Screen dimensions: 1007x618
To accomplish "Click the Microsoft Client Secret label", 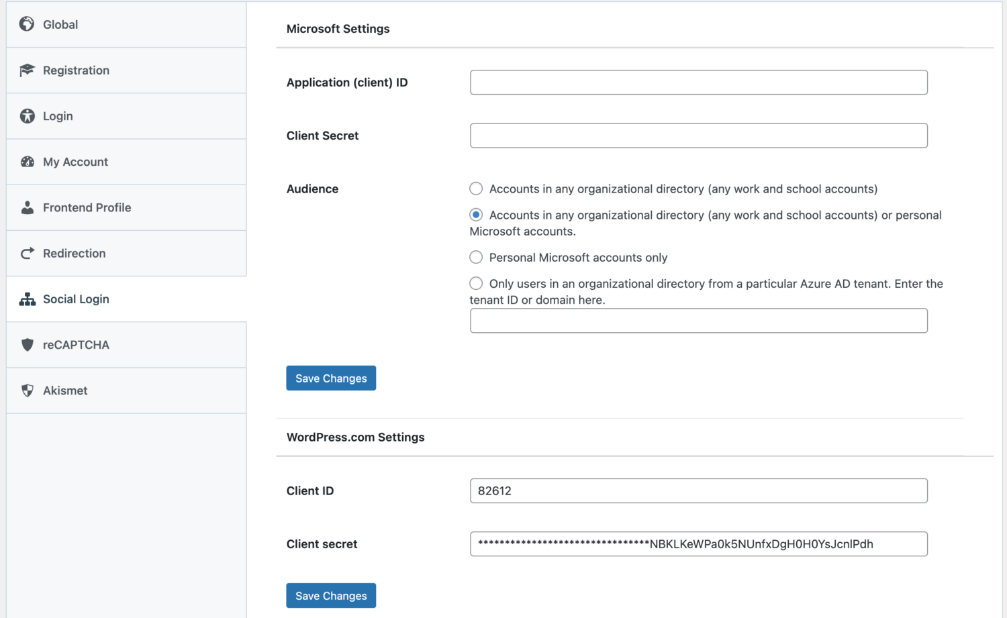I will point(322,136).
